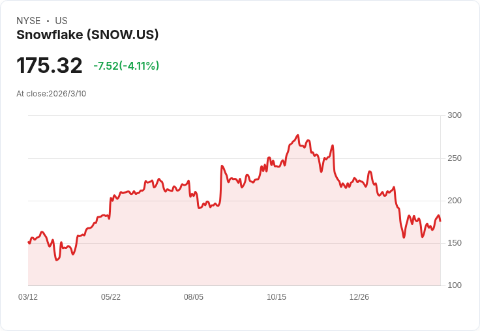The image size is (480, 331).
Task: Click the 100 price axis label
Action: [x=455, y=285]
